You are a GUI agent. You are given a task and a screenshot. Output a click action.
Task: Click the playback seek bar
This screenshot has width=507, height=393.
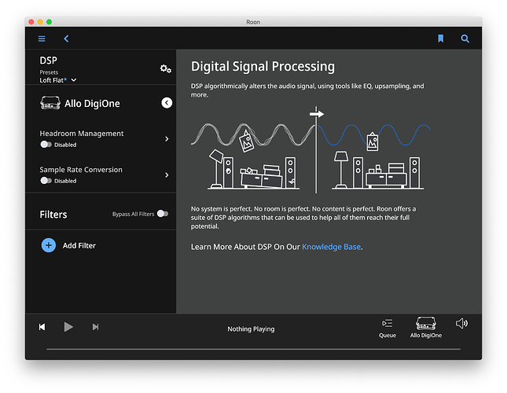(253, 349)
